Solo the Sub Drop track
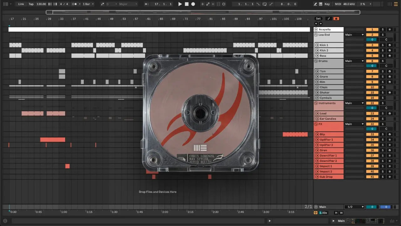Screen dimensions: 401x226 pyautogui.click(x=383, y=177)
